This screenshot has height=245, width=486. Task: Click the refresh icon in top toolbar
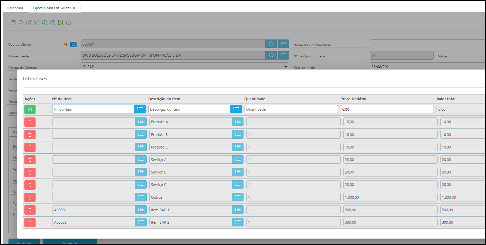(x=68, y=23)
